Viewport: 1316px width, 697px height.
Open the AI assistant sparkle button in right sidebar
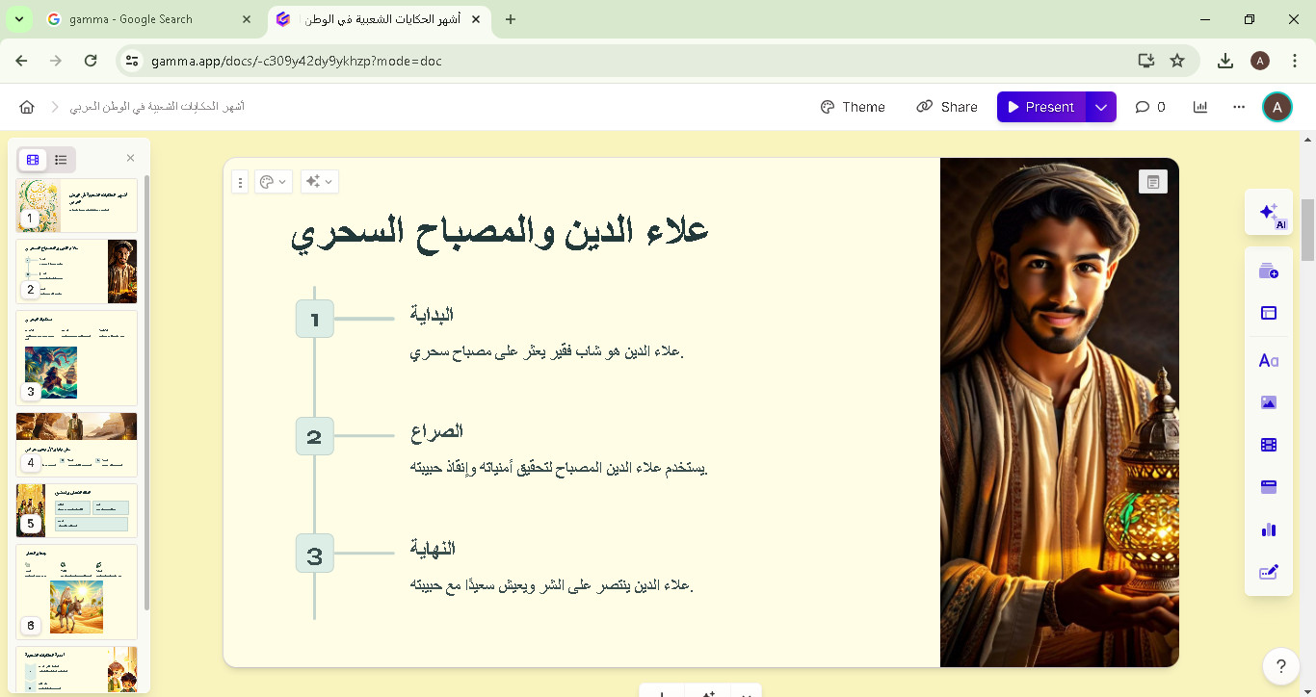tap(1268, 212)
